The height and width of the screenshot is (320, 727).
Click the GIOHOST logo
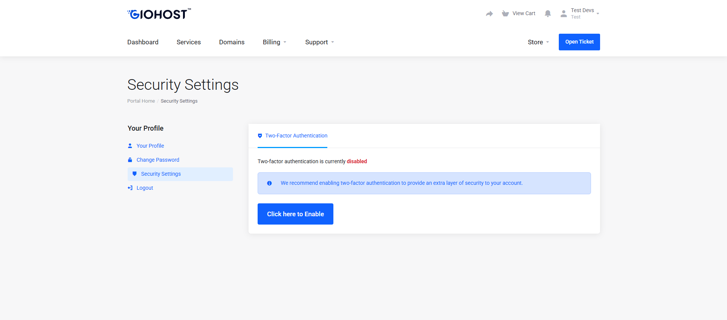click(159, 14)
